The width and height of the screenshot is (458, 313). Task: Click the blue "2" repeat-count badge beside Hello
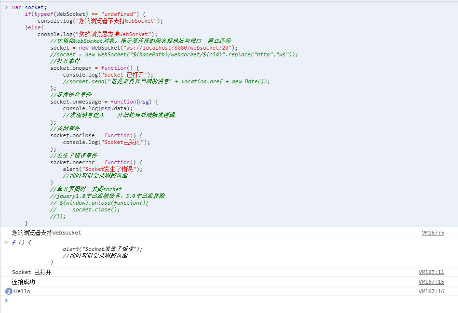(x=9, y=291)
